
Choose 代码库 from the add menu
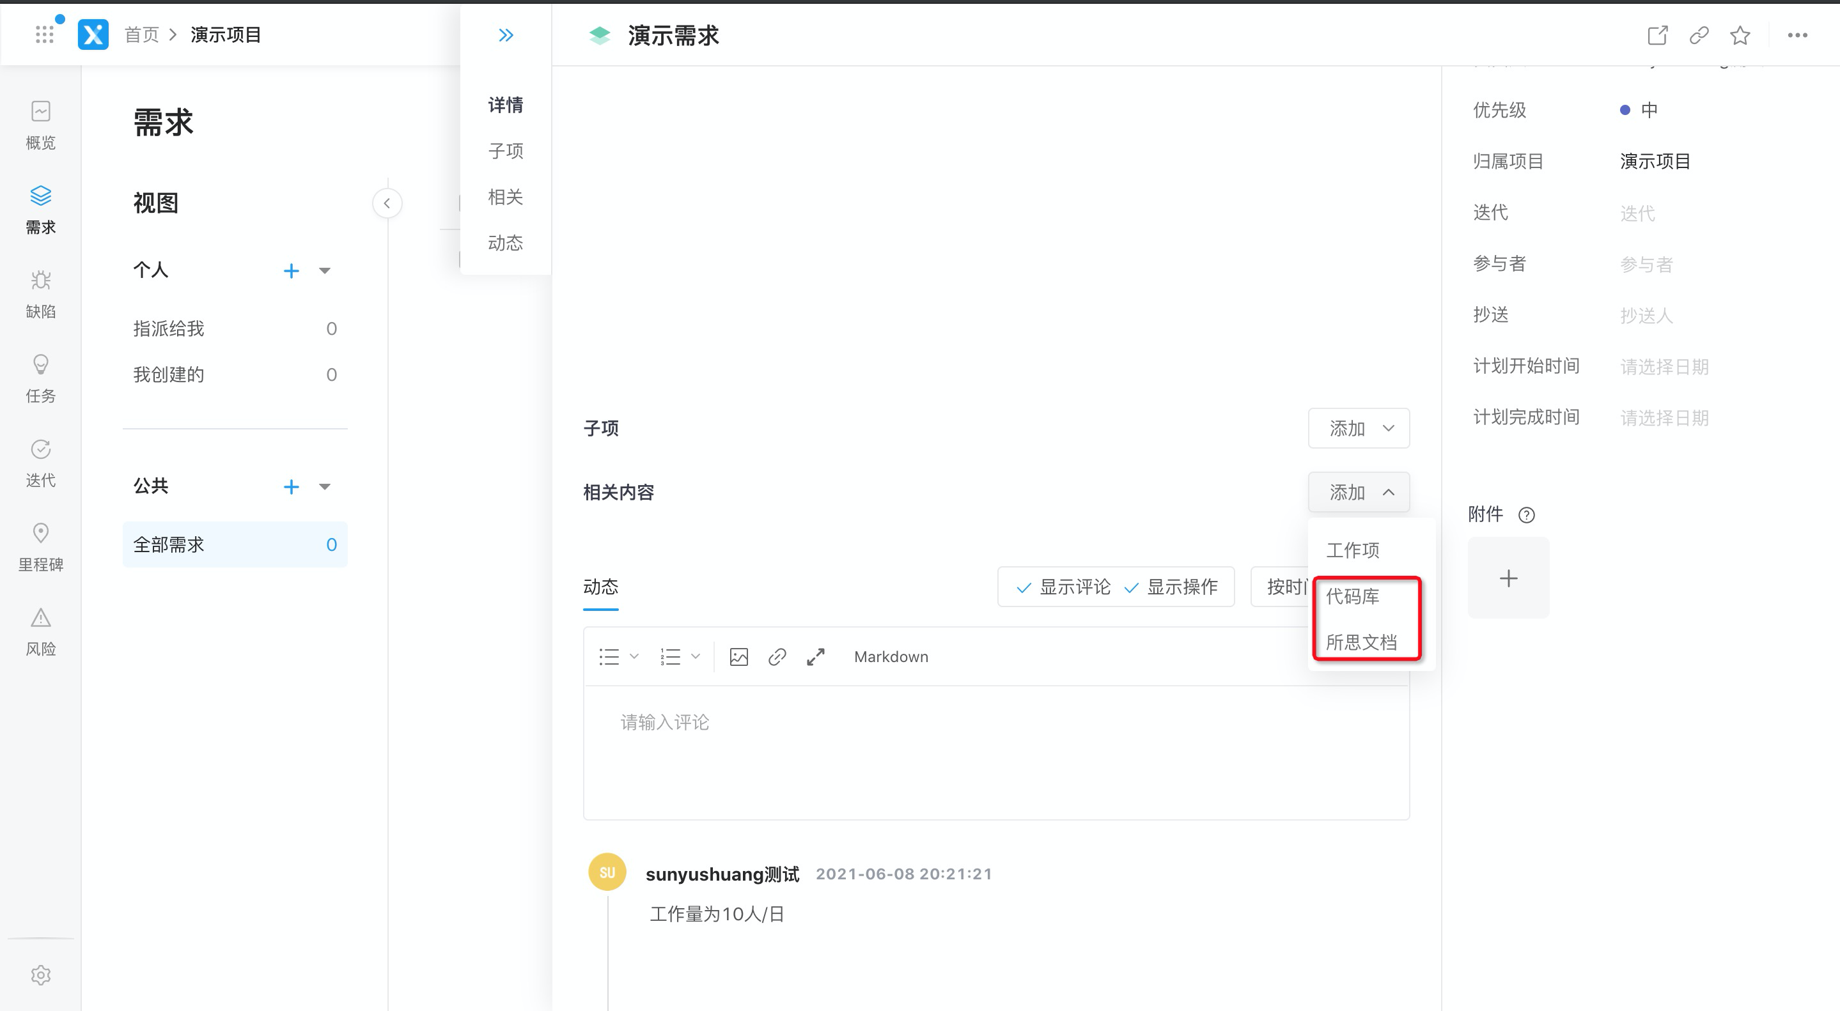point(1353,596)
